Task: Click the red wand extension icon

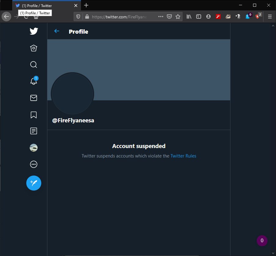Action: click(218, 17)
